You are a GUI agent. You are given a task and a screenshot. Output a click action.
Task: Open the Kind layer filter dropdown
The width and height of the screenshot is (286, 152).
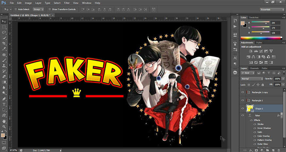247,73
